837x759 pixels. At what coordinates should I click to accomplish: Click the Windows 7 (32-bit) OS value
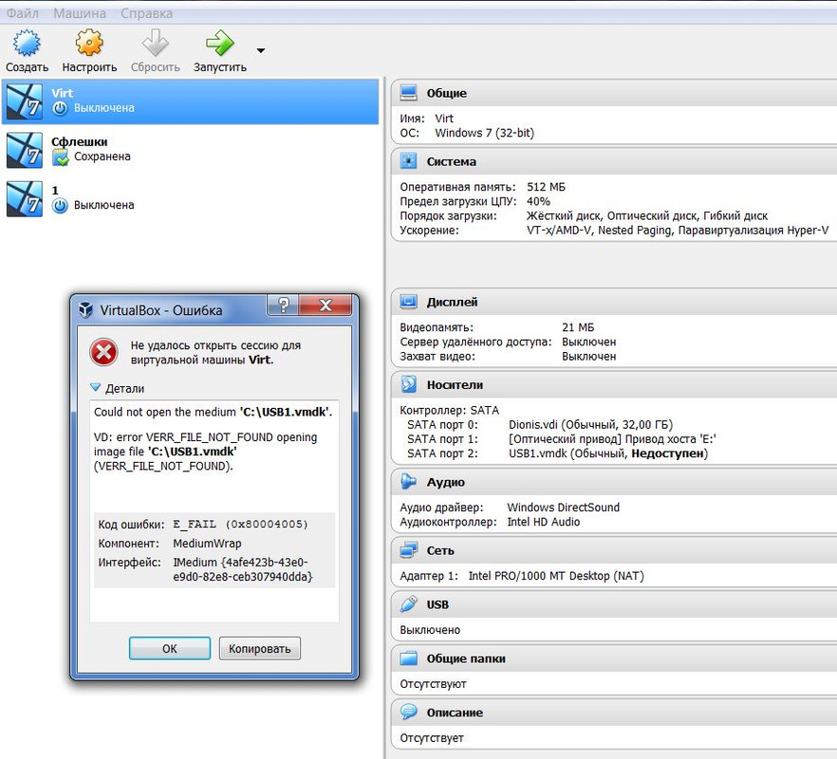pos(484,133)
